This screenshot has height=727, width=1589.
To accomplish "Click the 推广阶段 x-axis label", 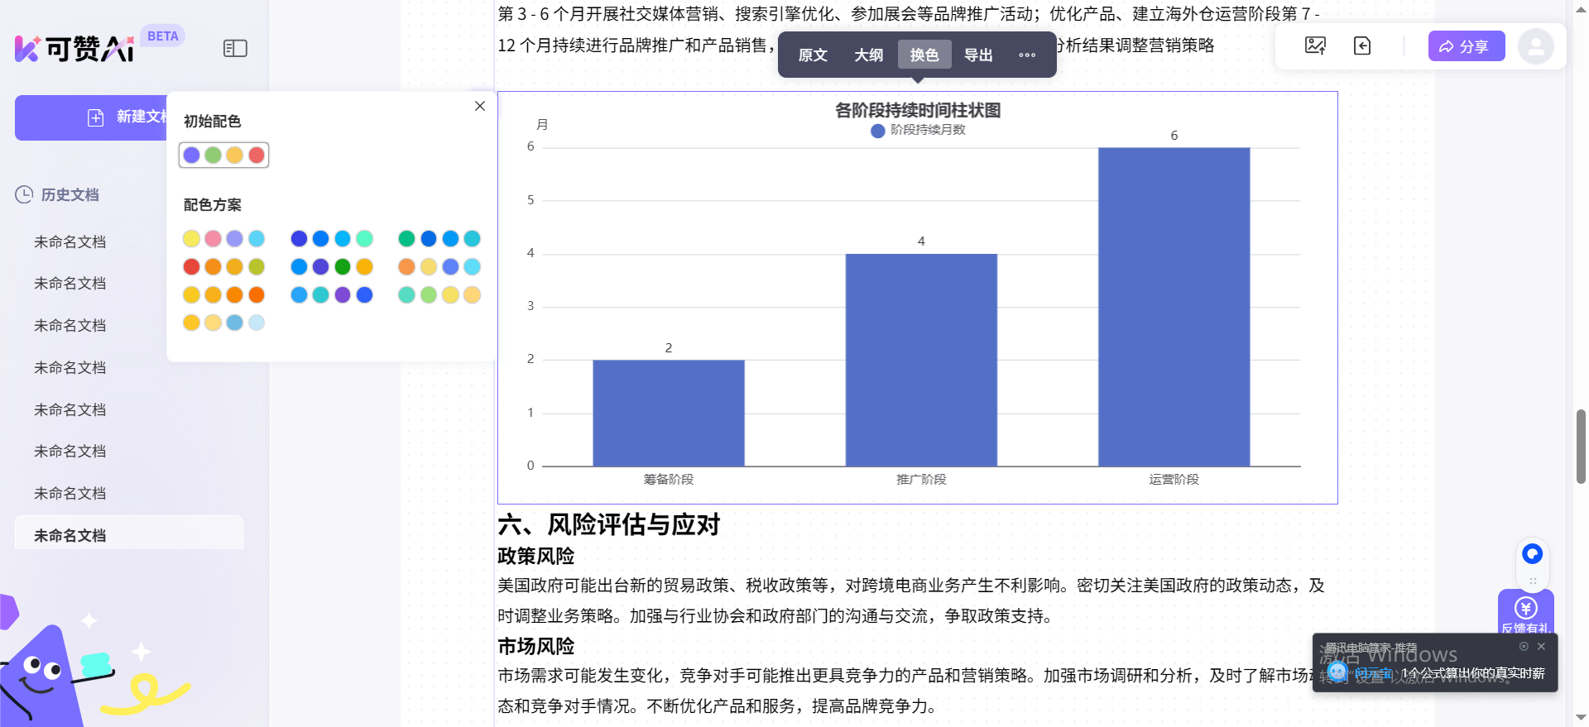I will coord(921,480).
